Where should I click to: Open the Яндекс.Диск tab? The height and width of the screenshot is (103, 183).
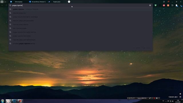(57, 2)
